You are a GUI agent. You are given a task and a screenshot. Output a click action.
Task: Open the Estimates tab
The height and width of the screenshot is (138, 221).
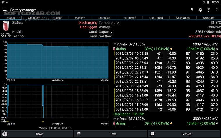coord(130,18)
